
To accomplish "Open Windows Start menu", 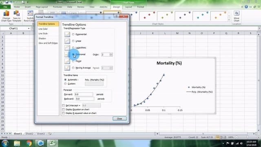I will 5,143.
